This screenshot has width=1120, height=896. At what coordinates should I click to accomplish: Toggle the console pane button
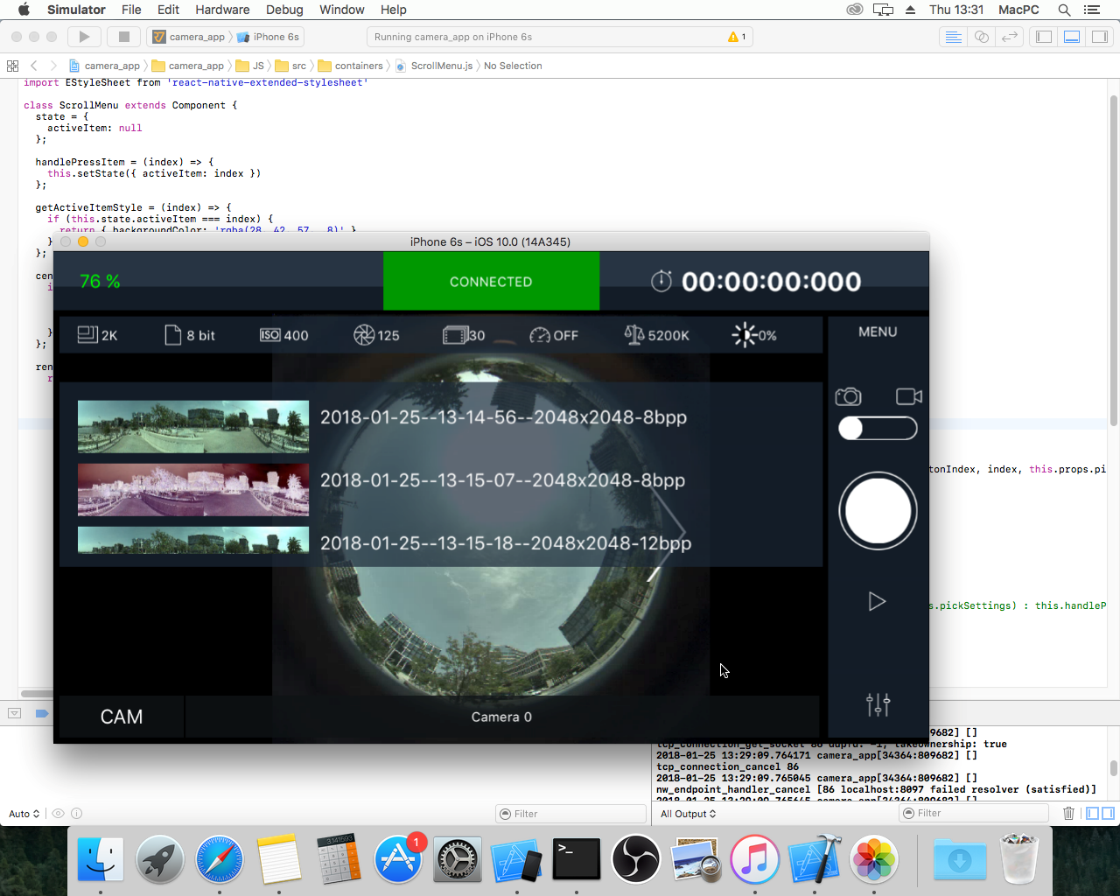[1108, 813]
